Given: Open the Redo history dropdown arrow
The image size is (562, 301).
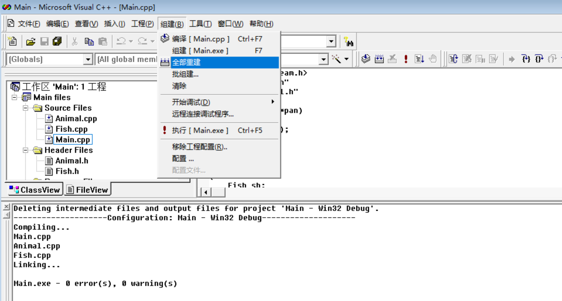Looking at the screenshot, I should pyautogui.click(x=152, y=41).
